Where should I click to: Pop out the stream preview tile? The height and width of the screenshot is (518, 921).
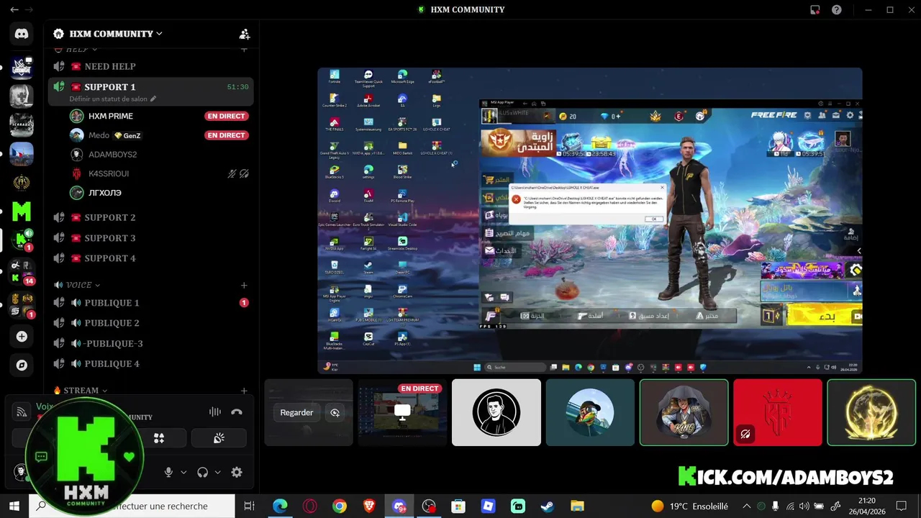(x=335, y=413)
